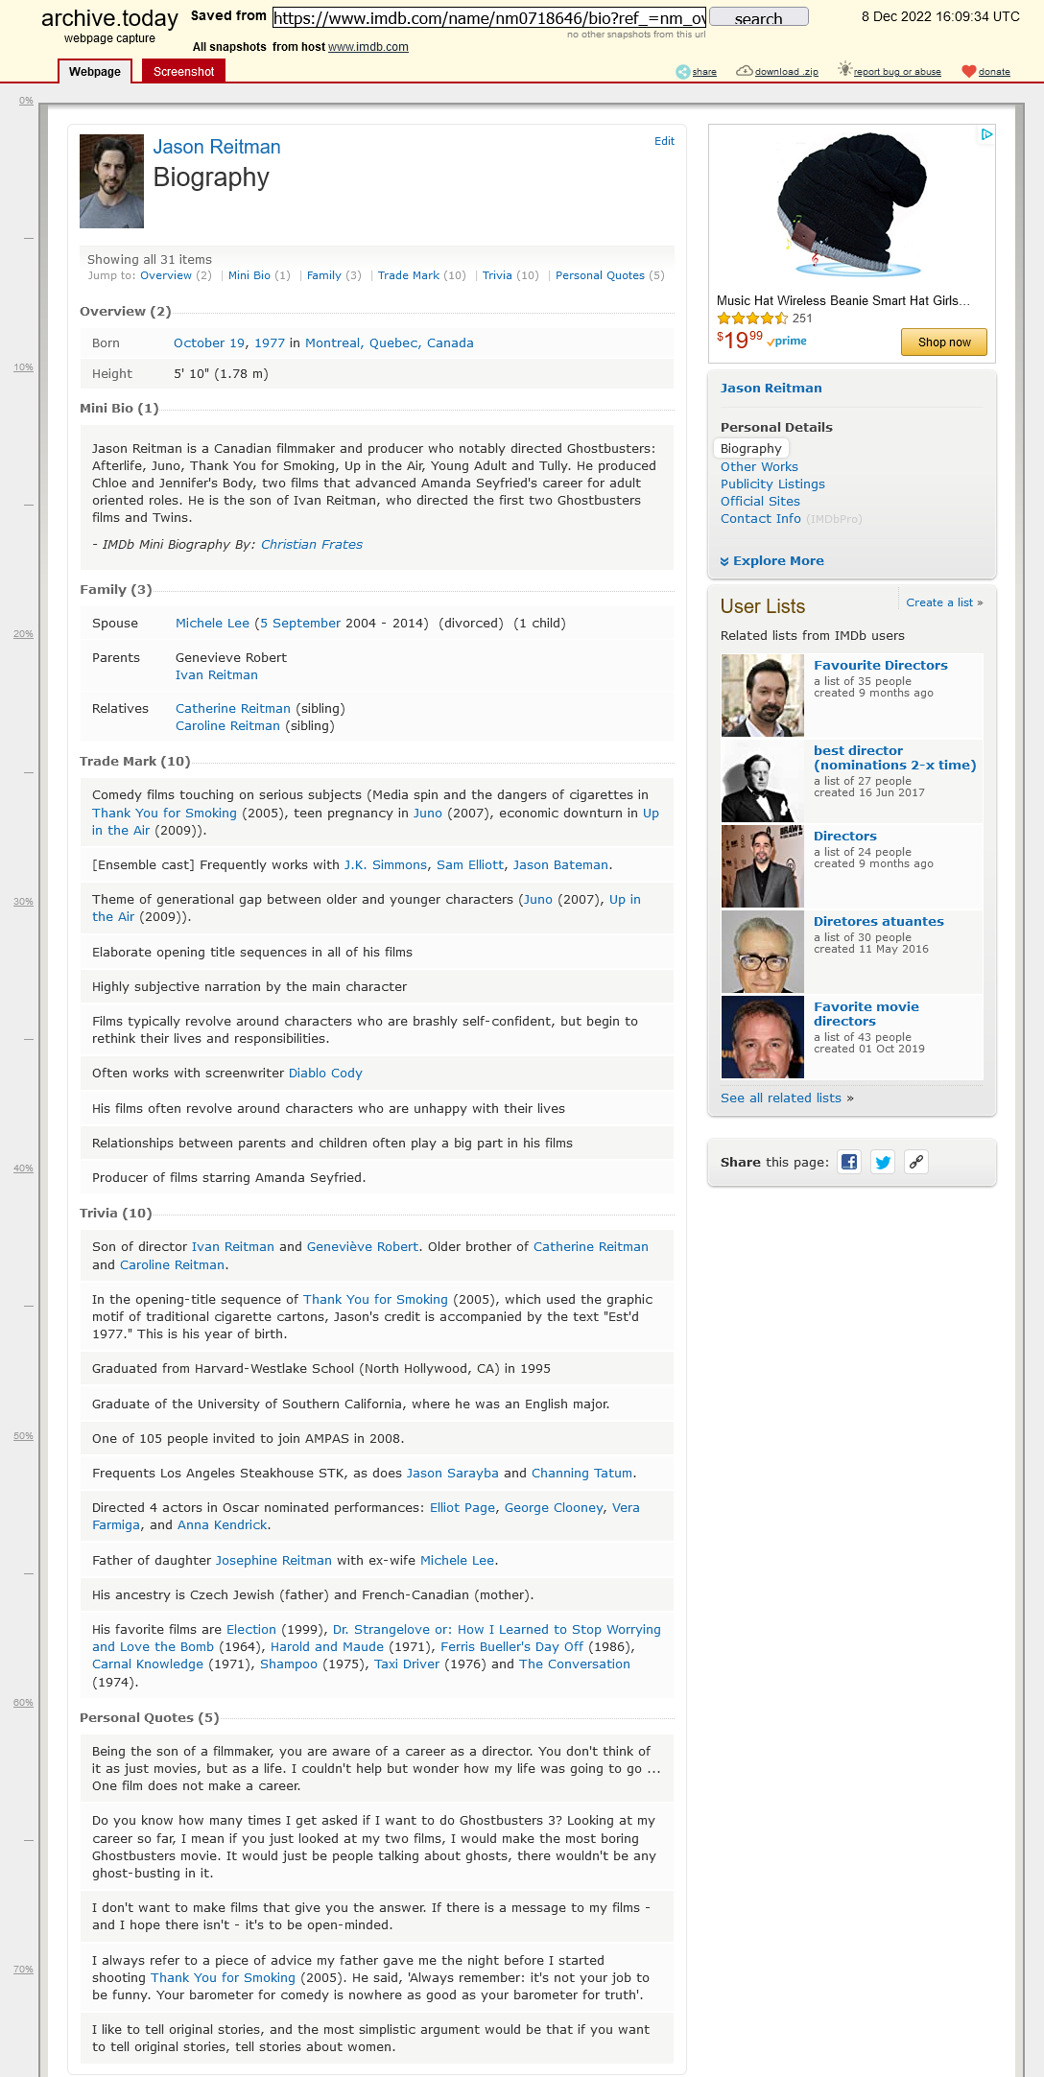Click the download .zip cloud icon
1044x2077 pixels.
pos(744,71)
